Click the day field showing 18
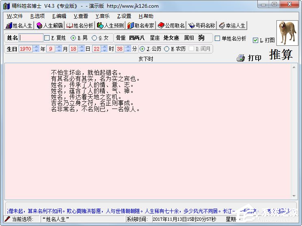Viewport: 302px width, 226px height. tap(73, 49)
